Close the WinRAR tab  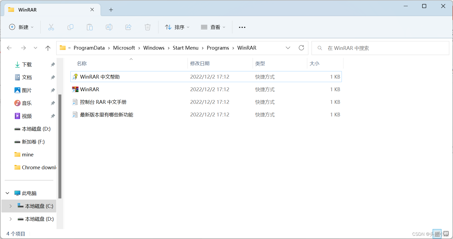point(92,10)
